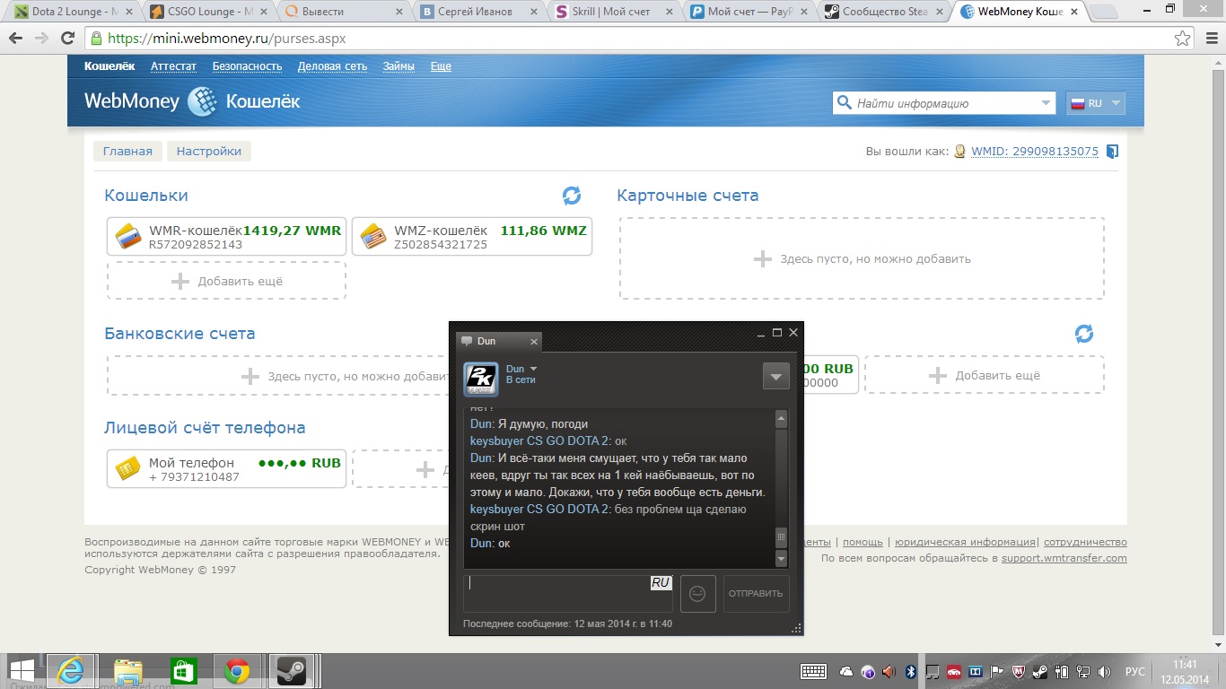Open the support.wmtransfer.com link
This screenshot has width=1226, height=689.
1064,558
